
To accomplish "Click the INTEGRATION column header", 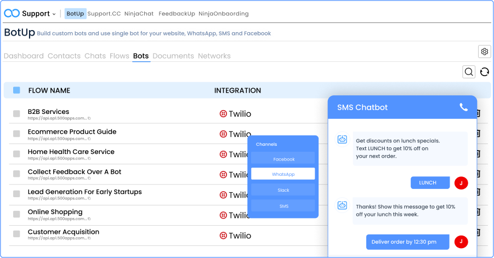I will tap(237, 90).
